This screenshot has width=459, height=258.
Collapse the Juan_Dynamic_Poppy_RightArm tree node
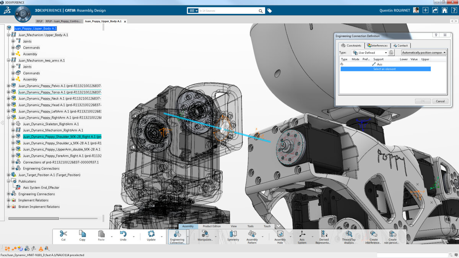click(x=9, y=117)
